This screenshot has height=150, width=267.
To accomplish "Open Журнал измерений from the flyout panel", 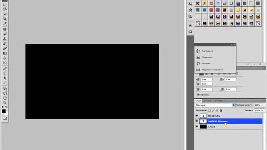I will click(x=212, y=70).
